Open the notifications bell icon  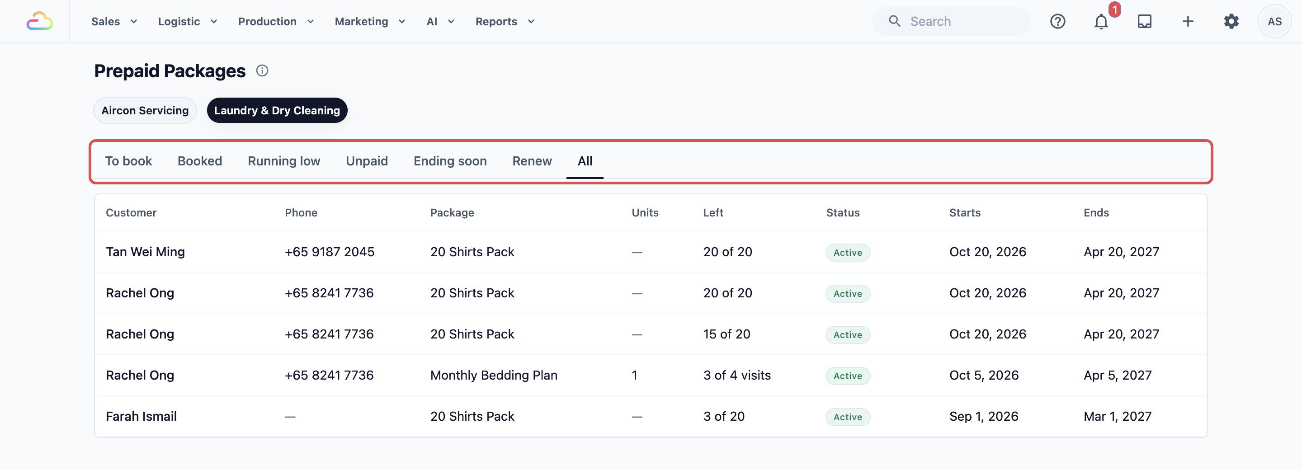[x=1101, y=21]
